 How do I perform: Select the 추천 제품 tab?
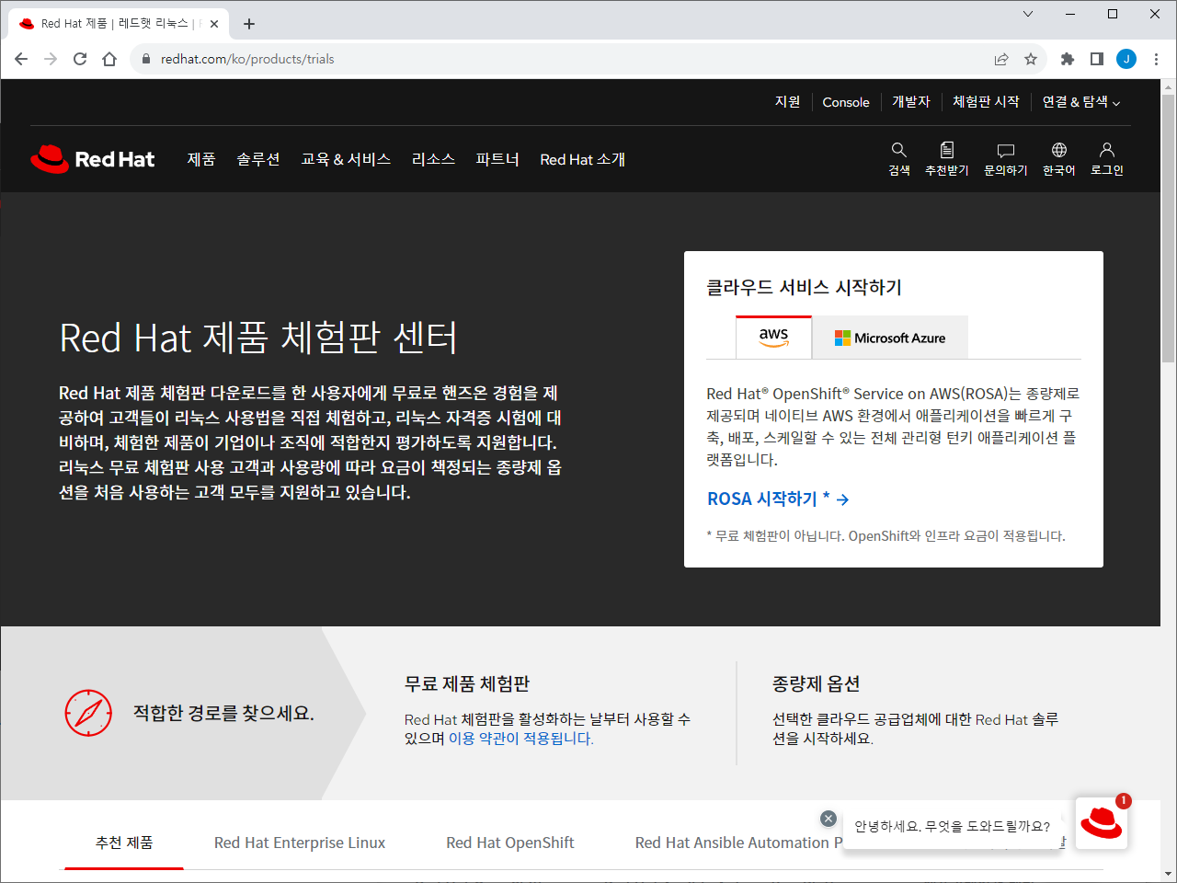pos(124,843)
